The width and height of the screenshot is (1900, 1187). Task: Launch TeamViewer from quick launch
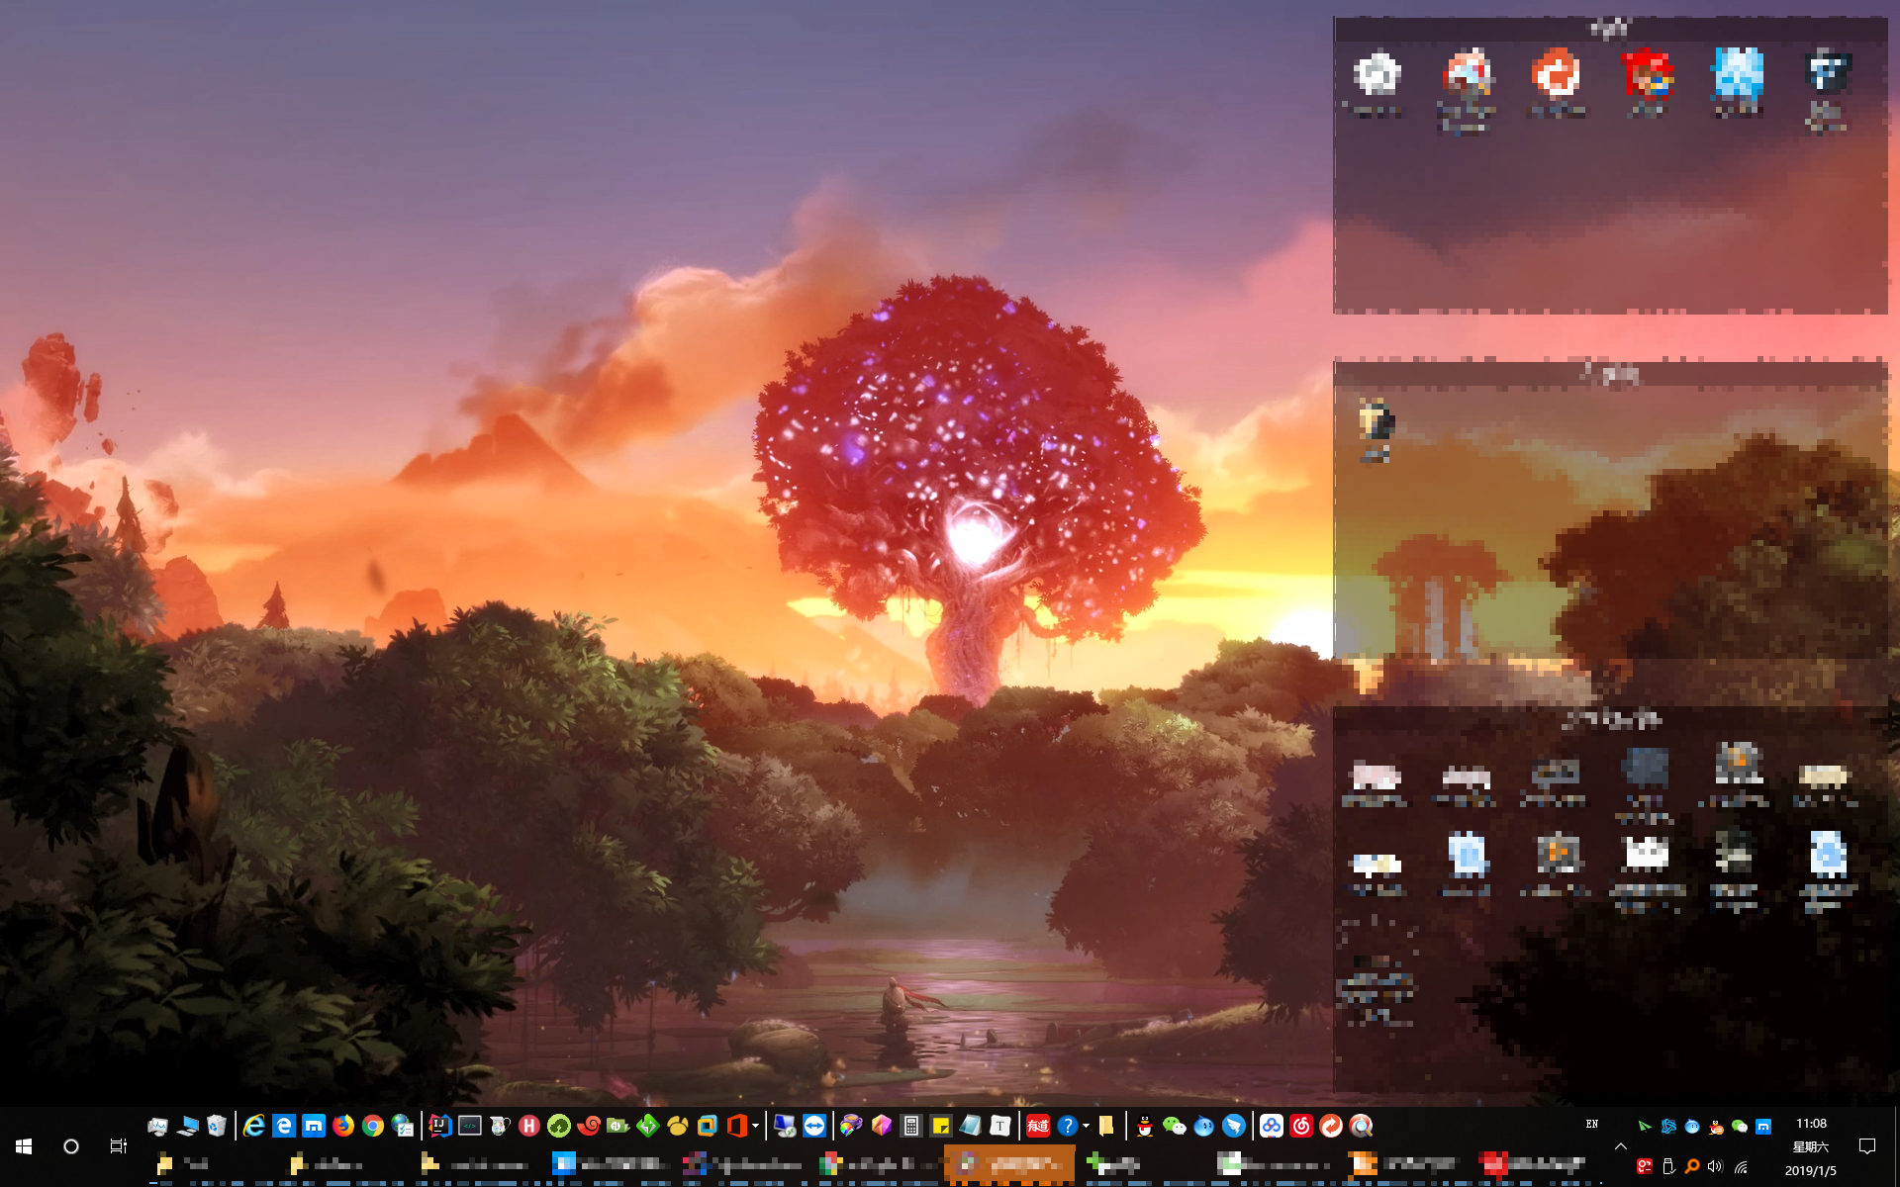[x=814, y=1126]
